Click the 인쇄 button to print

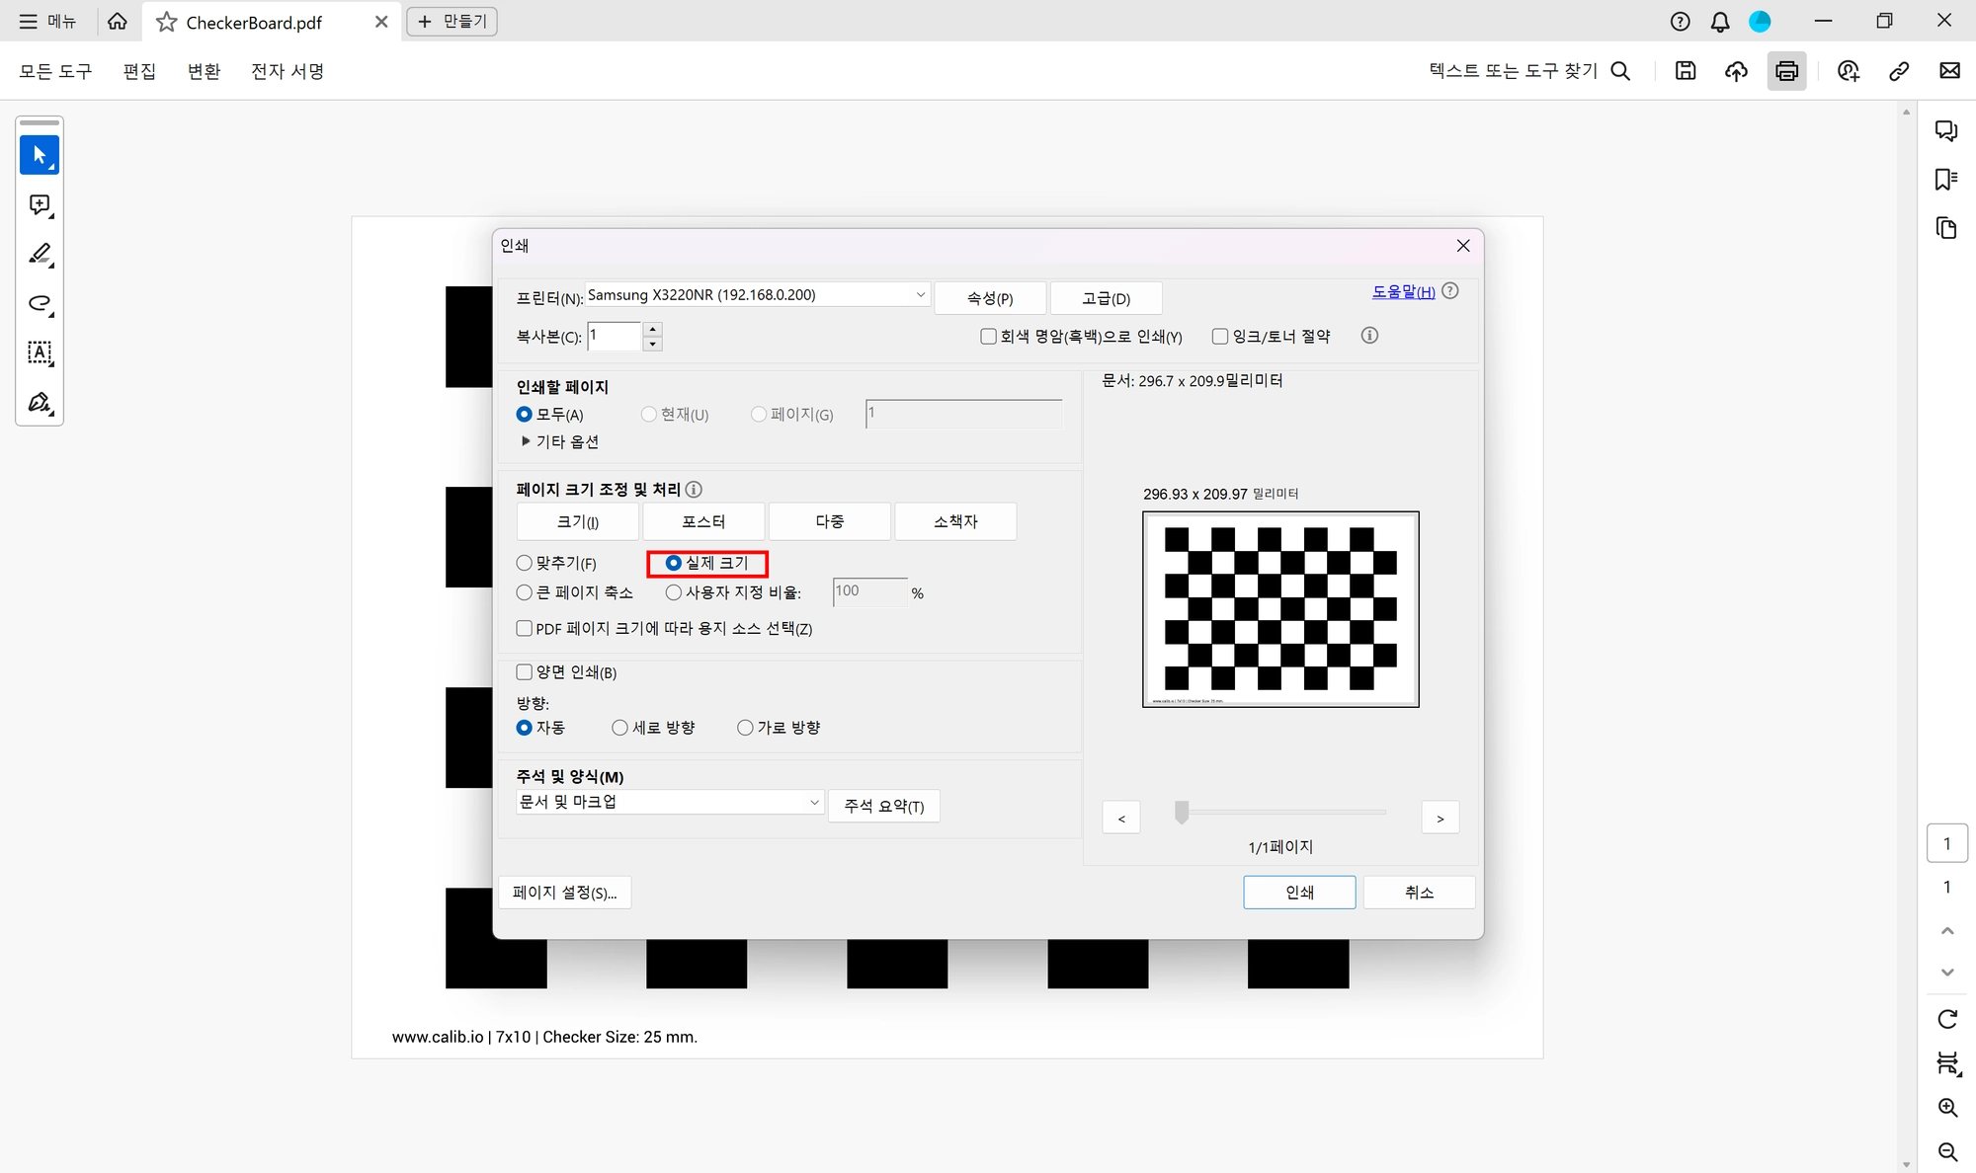(1299, 893)
